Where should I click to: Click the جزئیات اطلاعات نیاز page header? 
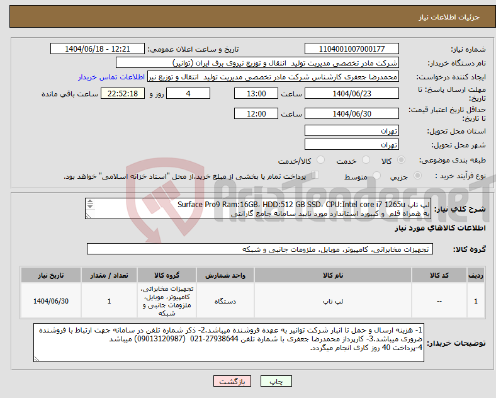click(449, 17)
